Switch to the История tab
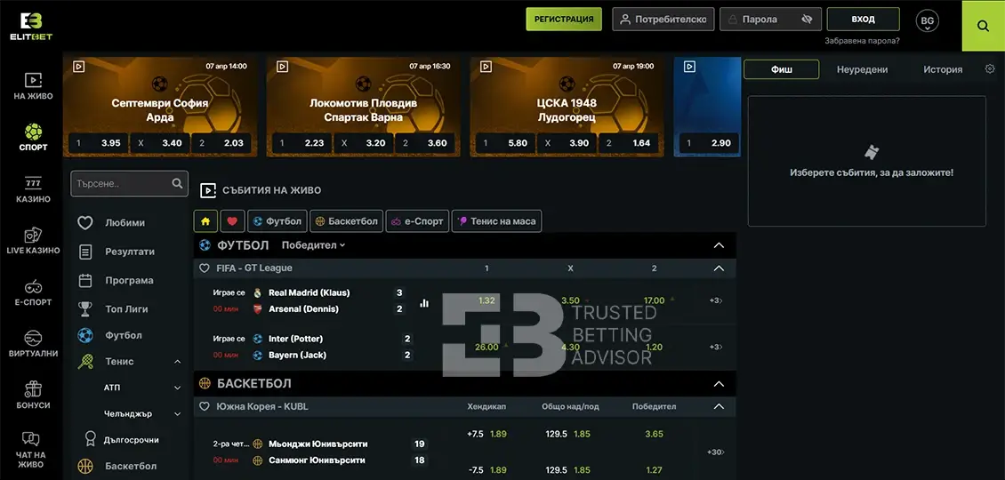Screen dimensions: 1005x480 point(943,69)
